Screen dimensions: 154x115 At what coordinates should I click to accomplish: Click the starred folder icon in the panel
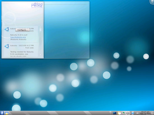[x=7, y=113]
